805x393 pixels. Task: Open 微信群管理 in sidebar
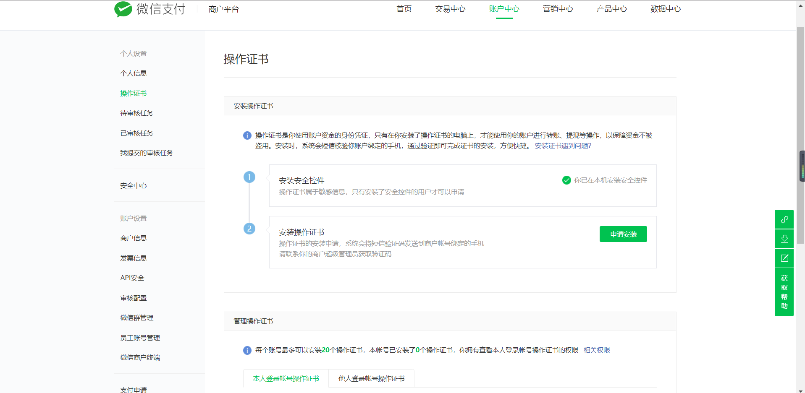click(x=137, y=318)
